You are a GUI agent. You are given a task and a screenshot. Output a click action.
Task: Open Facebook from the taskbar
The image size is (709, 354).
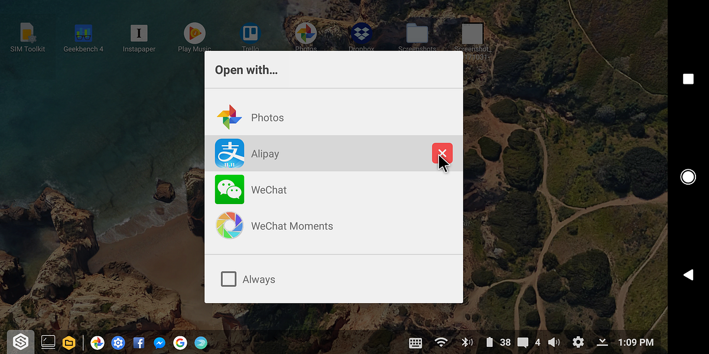point(139,342)
